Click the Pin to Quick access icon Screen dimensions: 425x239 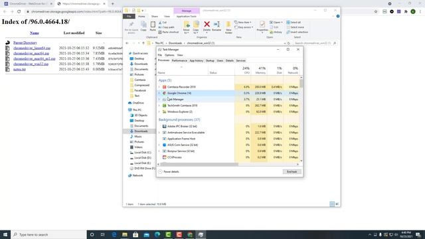[131, 25]
